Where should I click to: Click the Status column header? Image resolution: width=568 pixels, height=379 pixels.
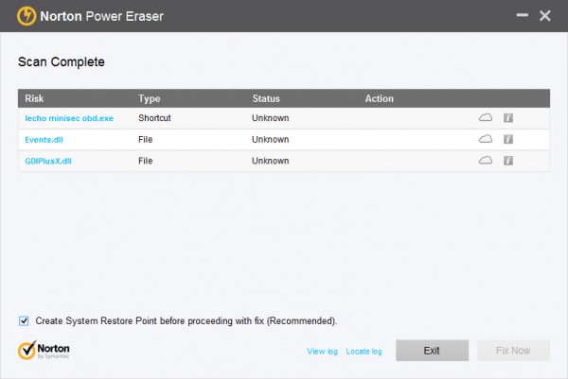(266, 98)
